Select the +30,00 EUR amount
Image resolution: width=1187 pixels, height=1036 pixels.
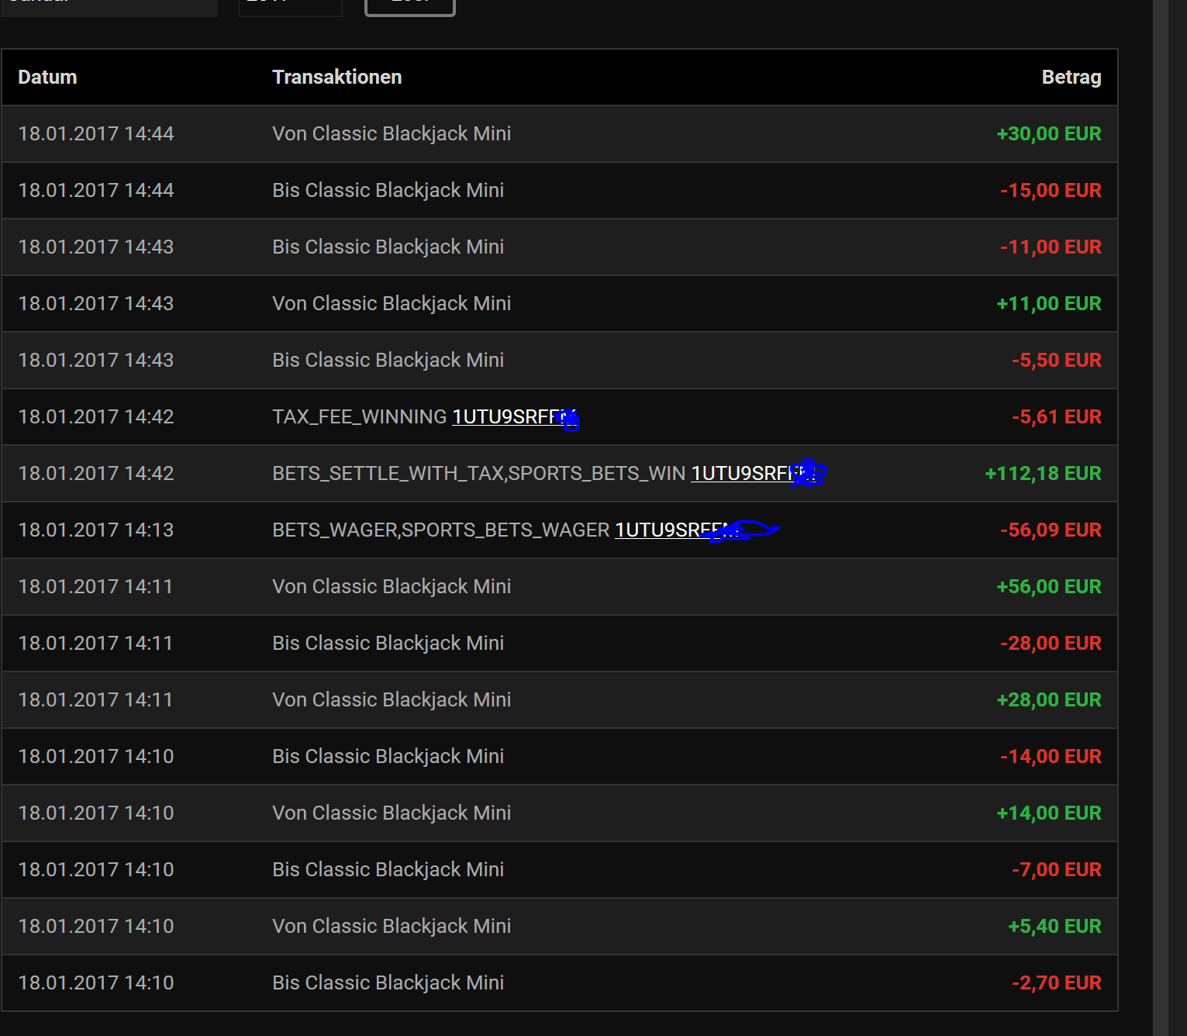(x=1049, y=133)
